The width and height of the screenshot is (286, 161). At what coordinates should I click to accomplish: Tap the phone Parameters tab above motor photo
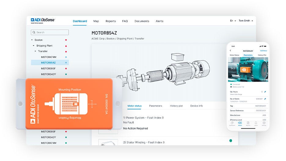pos(248,55)
